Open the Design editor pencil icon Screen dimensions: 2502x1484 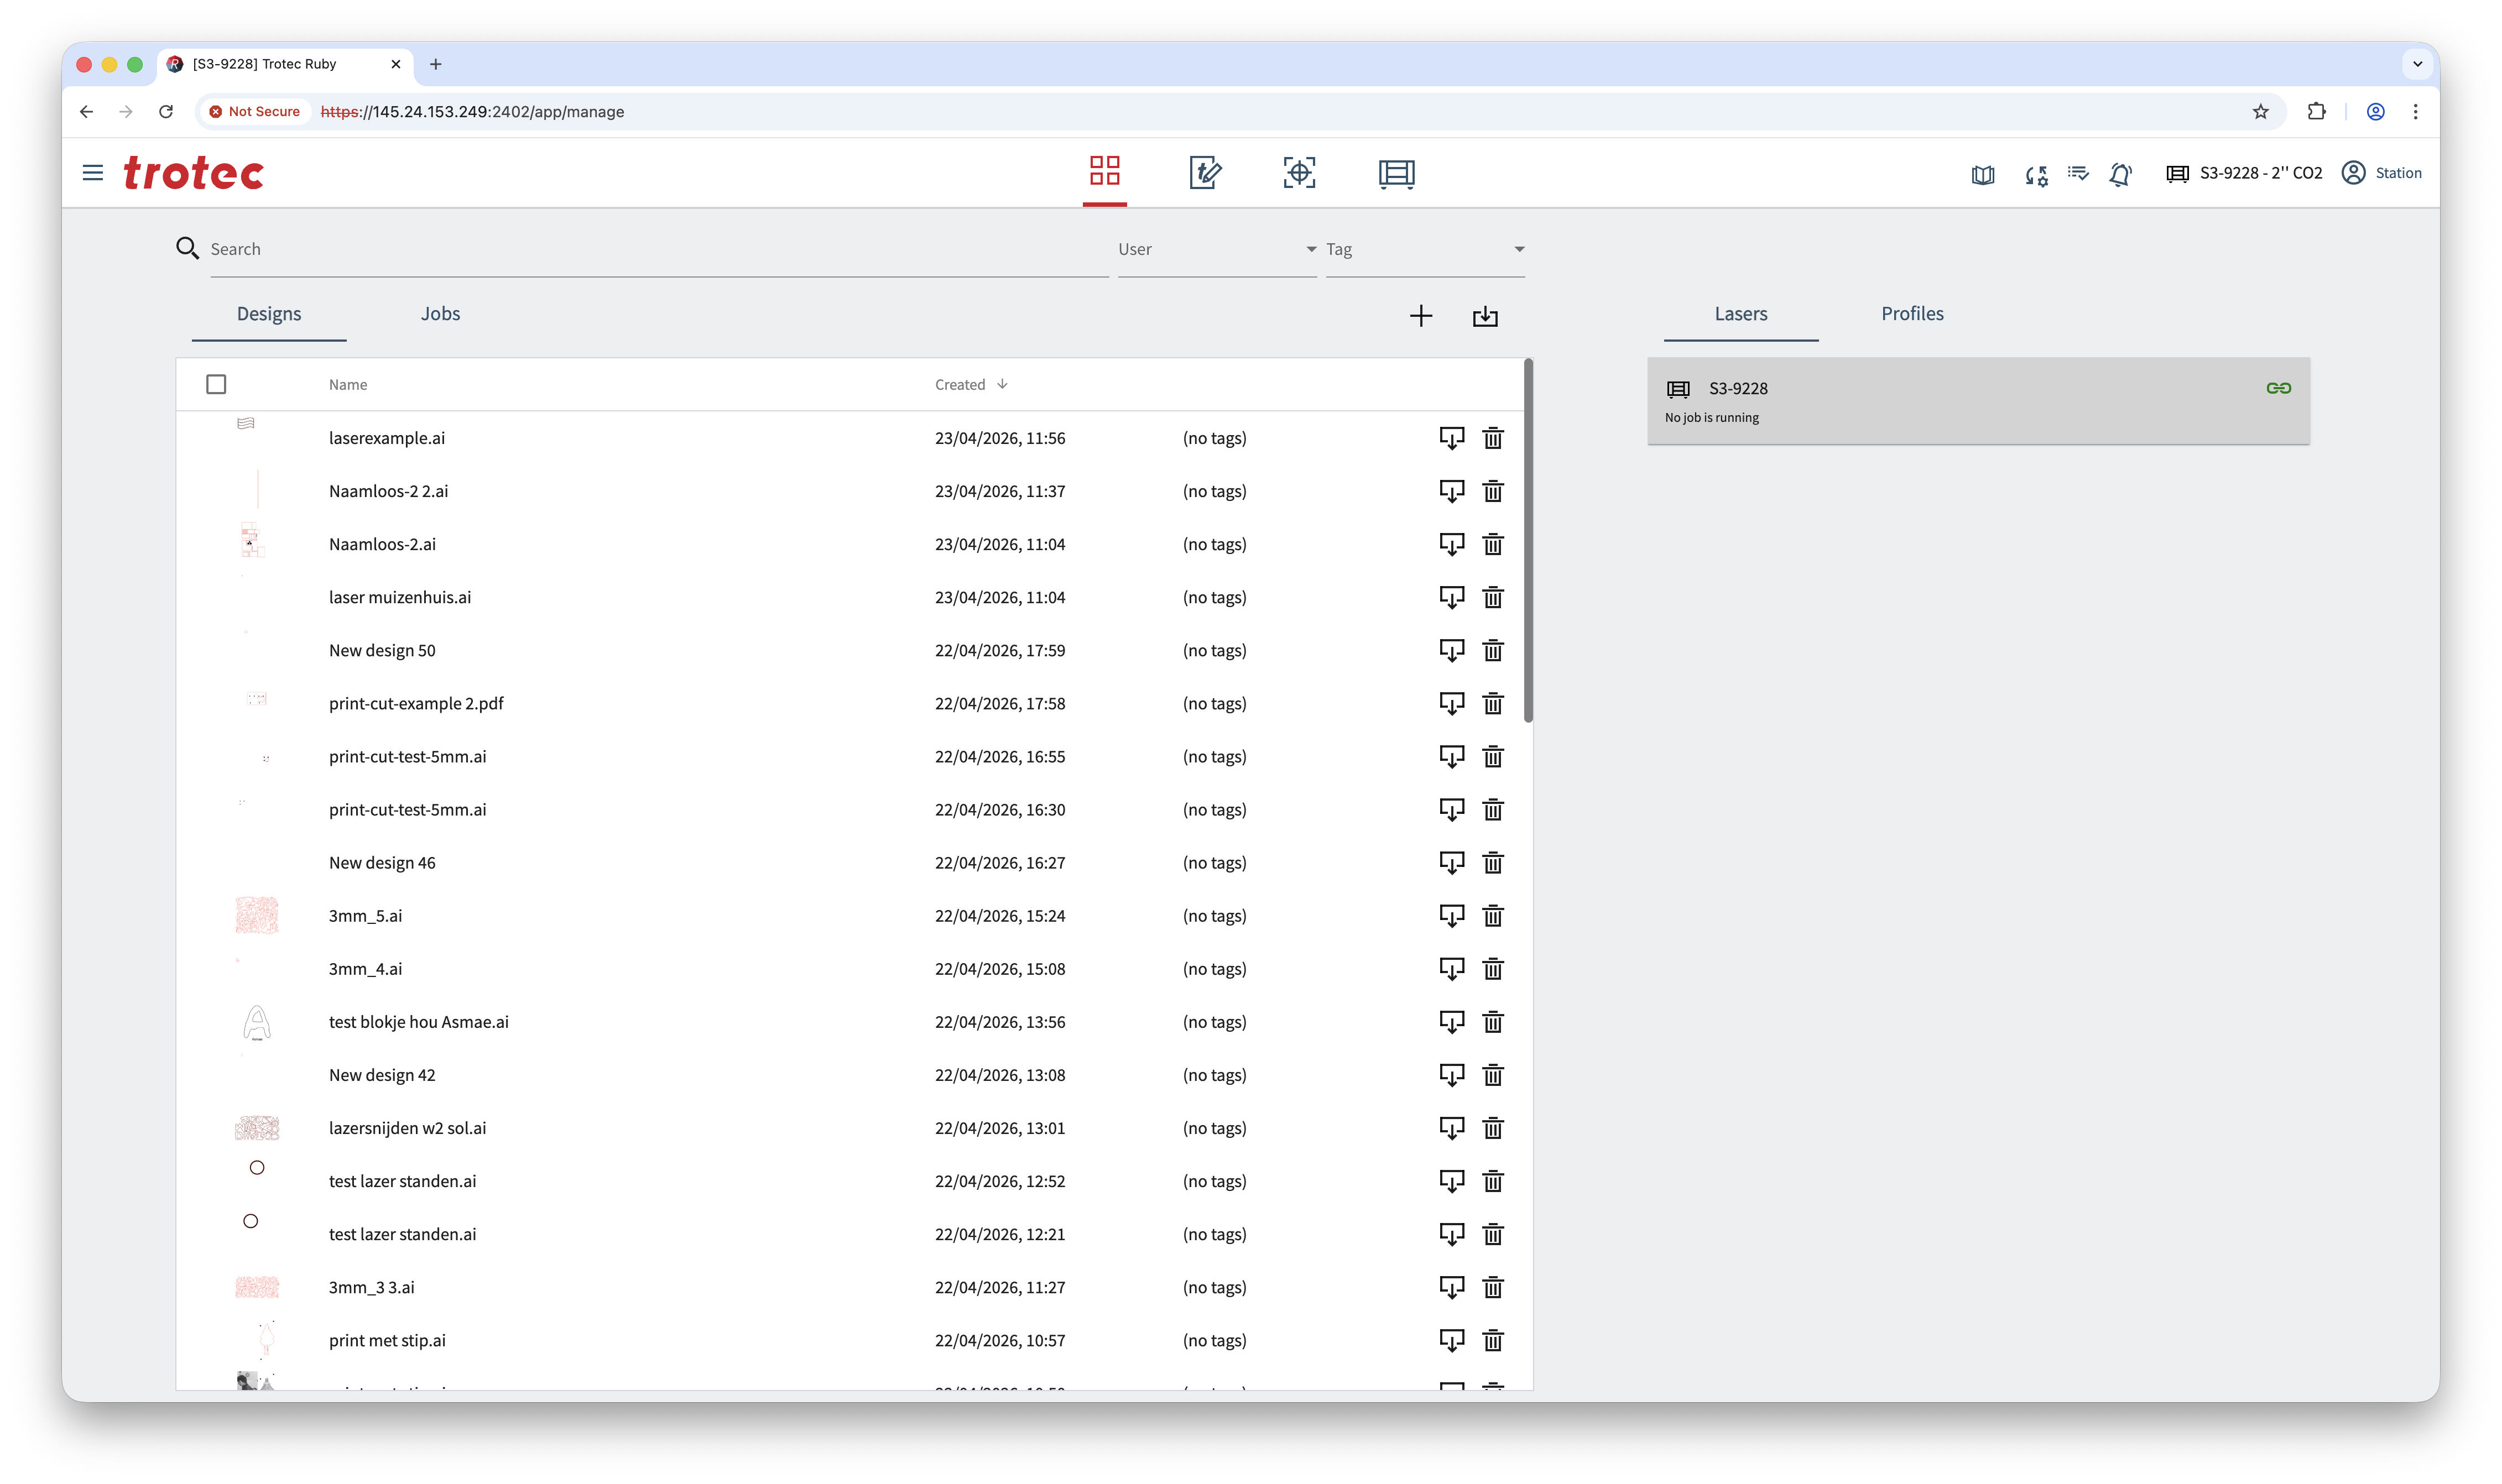point(1205,172)
